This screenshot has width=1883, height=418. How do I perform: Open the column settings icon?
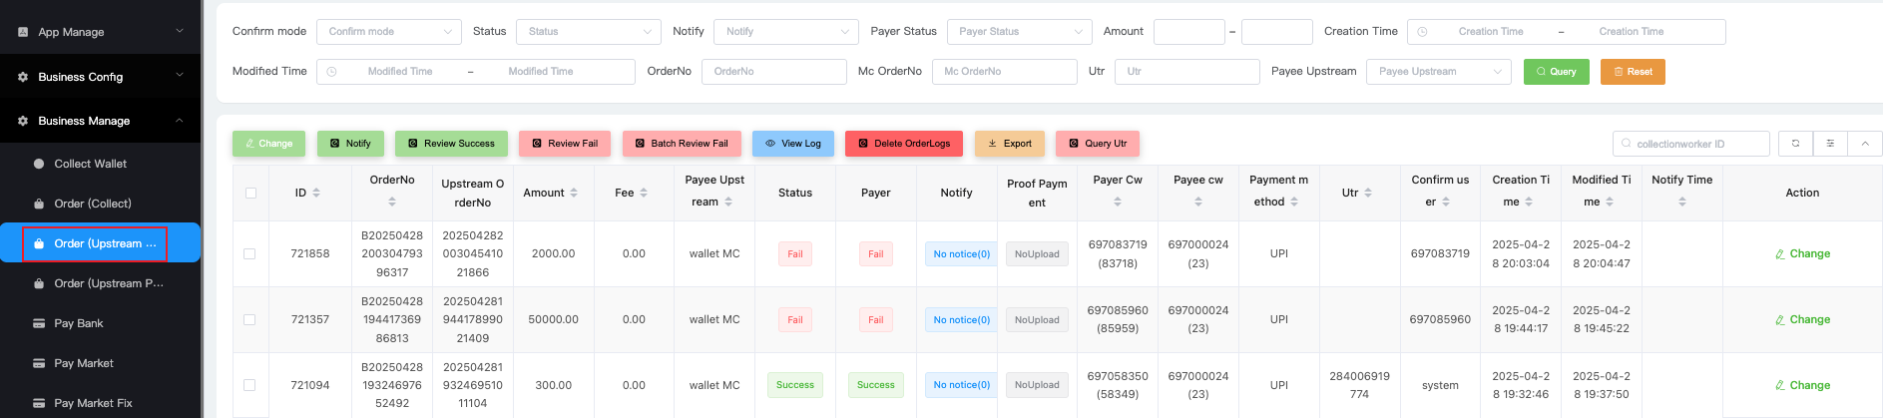click(x=1830, y=144)
